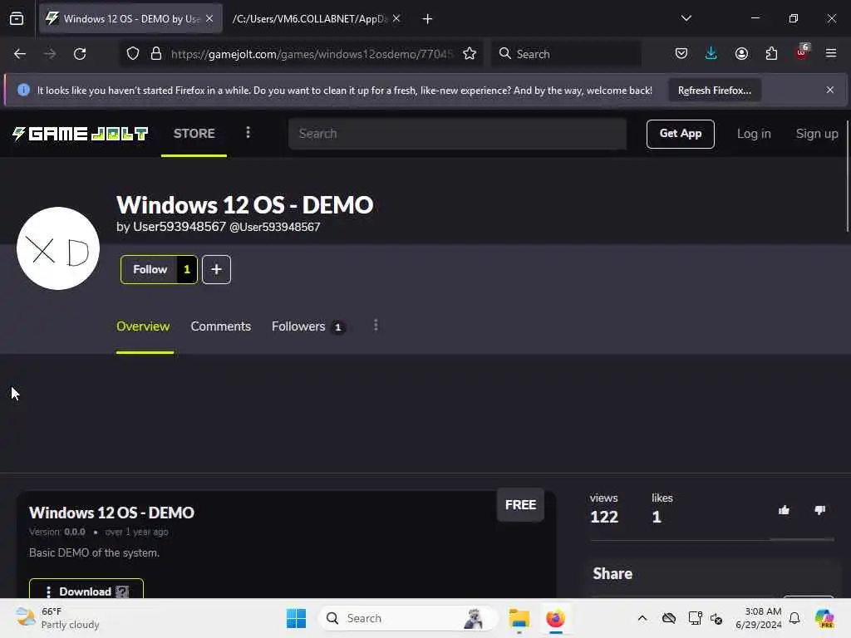The height and width of the screenshot is (638, 851).
Task: Dismiss the Firefox refresh notification bar
Action: pos(830,90)
